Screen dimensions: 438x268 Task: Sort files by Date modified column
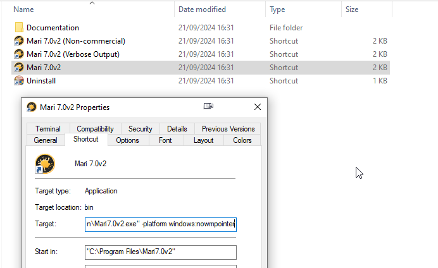(203, 9)
